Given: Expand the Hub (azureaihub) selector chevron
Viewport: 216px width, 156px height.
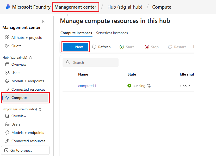Looking at the screenshot, I should [x=30, y=58].
